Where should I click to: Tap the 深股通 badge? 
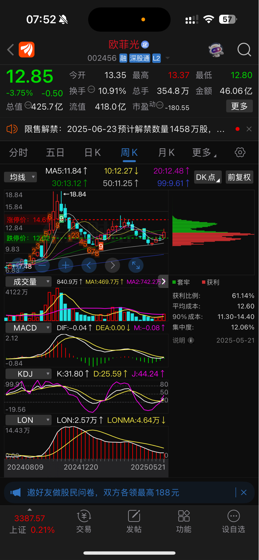(x=140, y=58)
